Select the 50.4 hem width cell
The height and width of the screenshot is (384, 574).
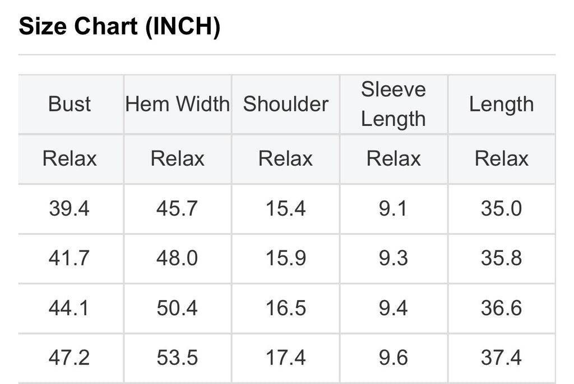(x=178, y=308)
